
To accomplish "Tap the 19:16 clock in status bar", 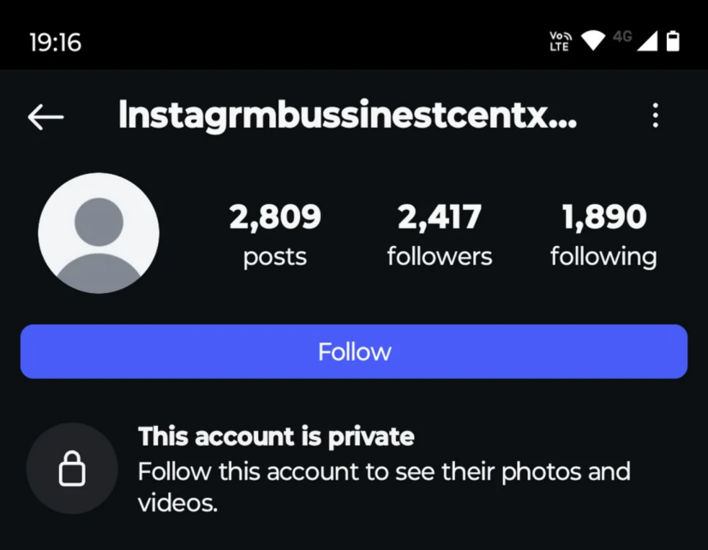I will click(x=56, y=43).
